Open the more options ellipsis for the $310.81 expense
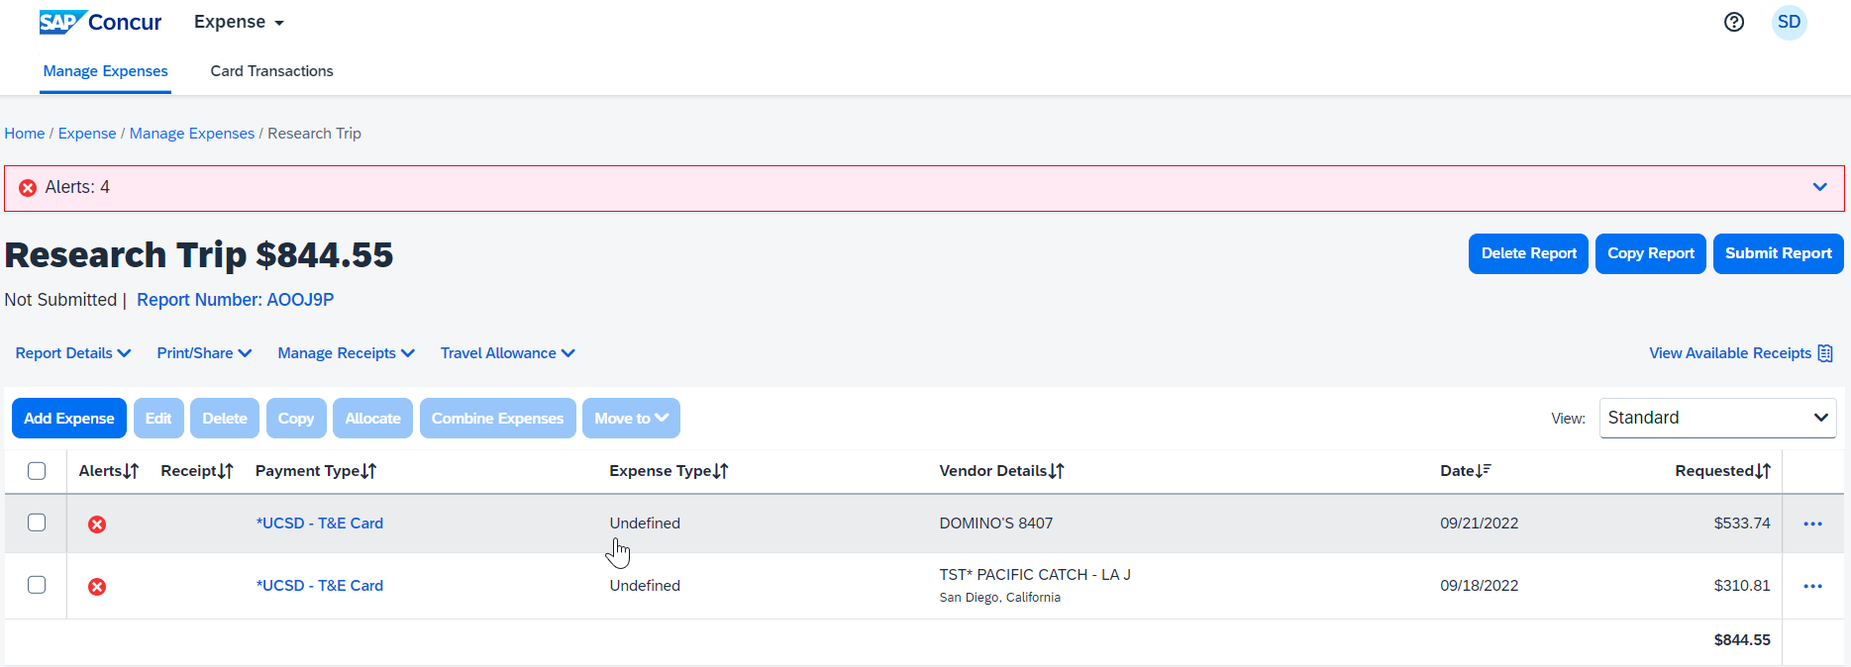The width and height of the screenshot is (1851, 667). click(x=1812, y=586)
